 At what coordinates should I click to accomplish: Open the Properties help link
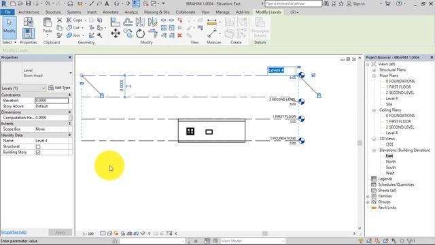point(14,232)
